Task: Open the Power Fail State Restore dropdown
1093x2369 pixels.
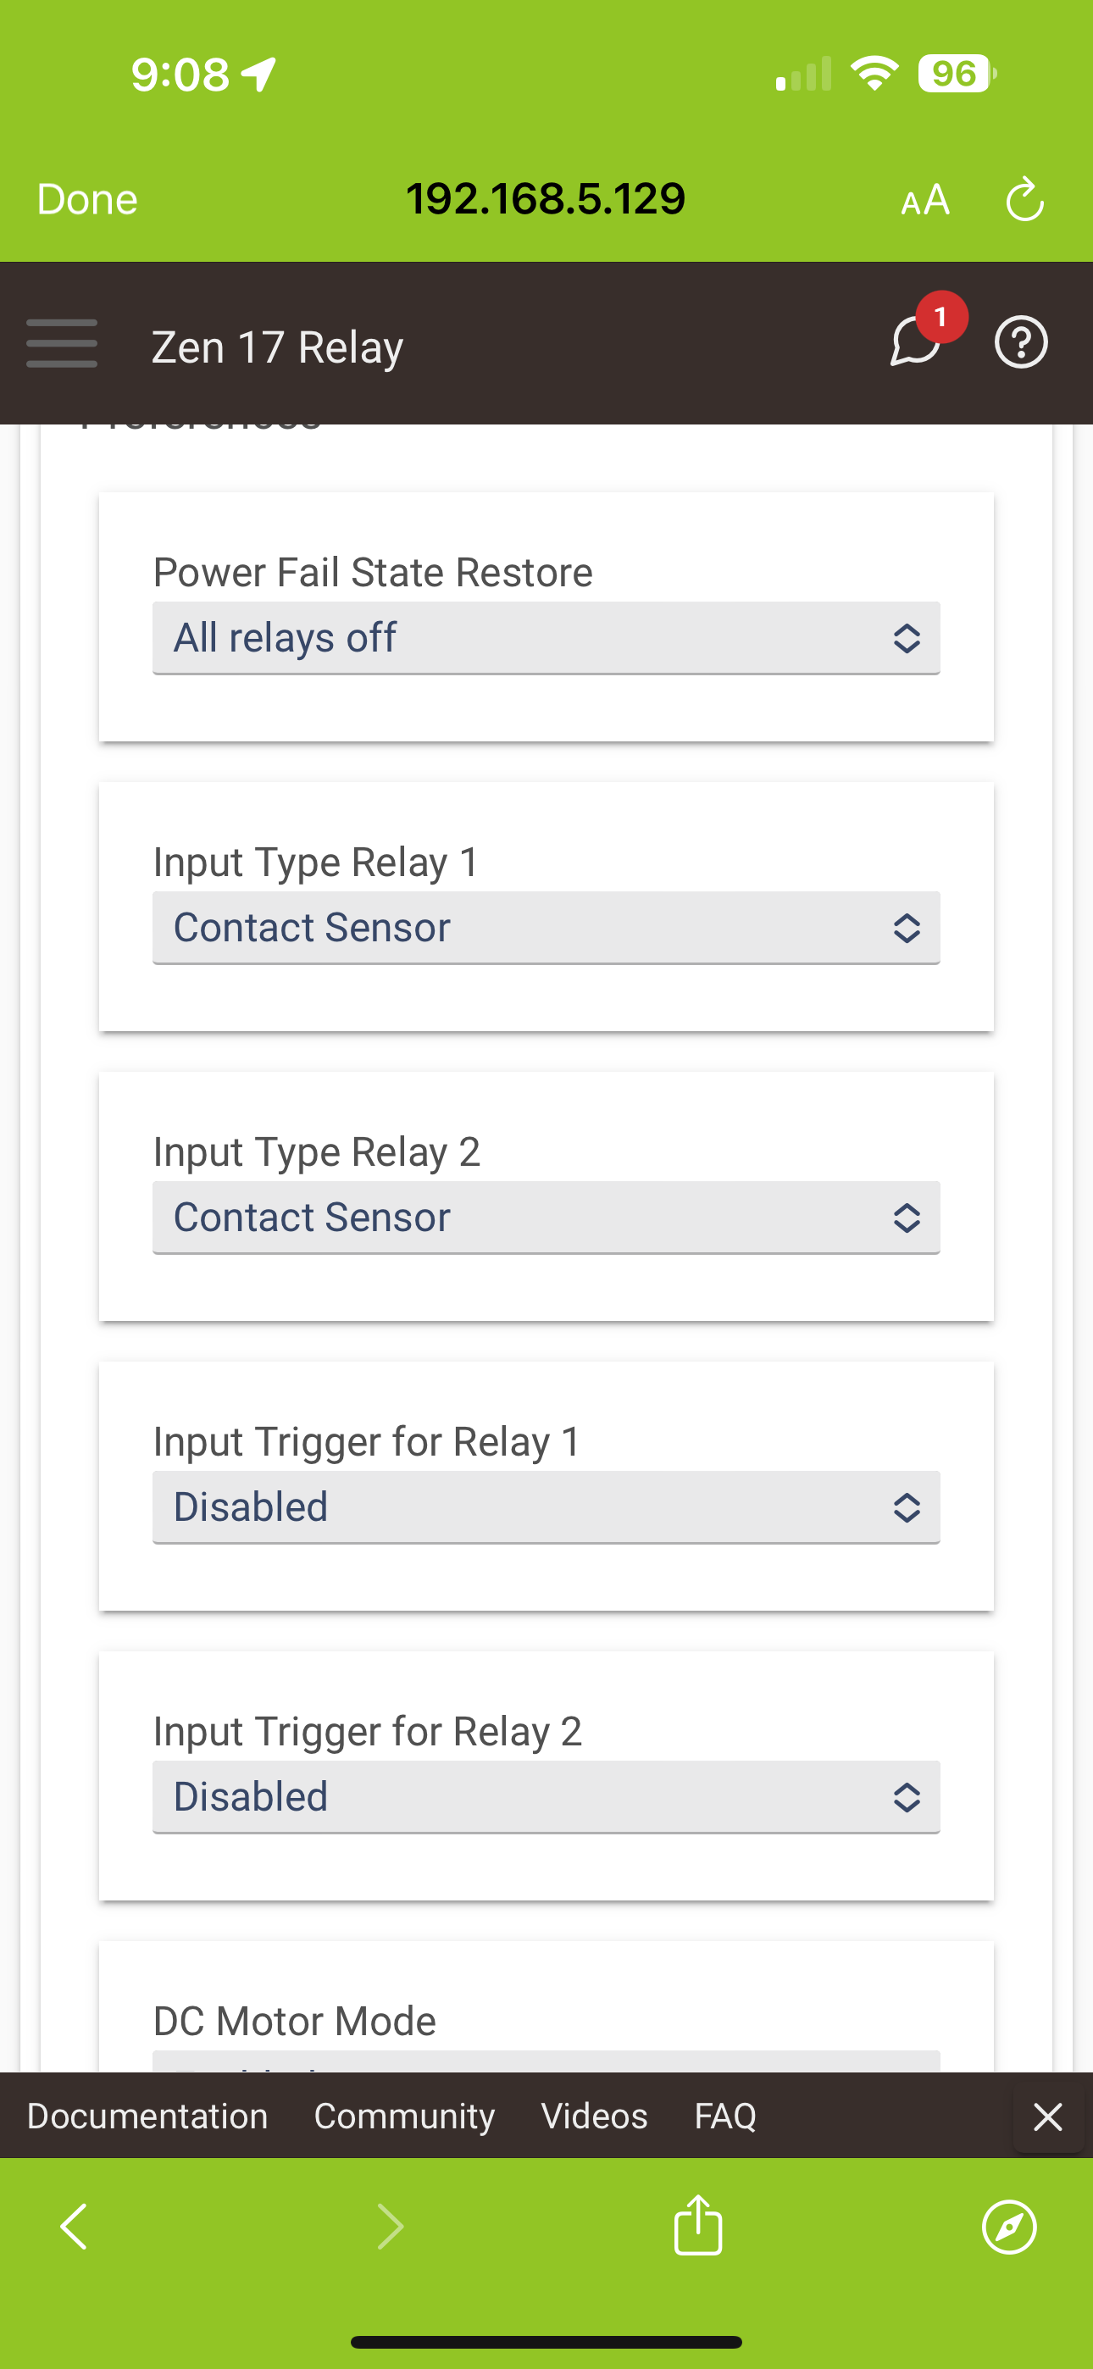Action: pos(546,638)
